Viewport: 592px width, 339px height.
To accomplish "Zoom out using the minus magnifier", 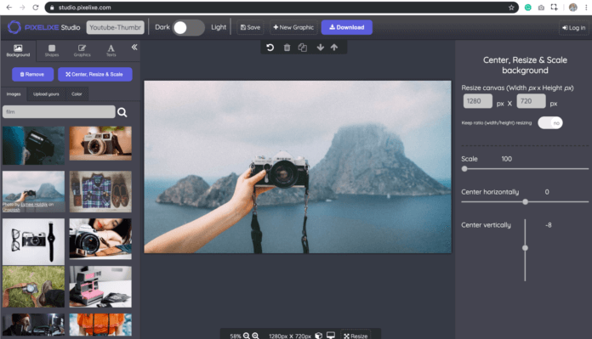I will [246, 336].
